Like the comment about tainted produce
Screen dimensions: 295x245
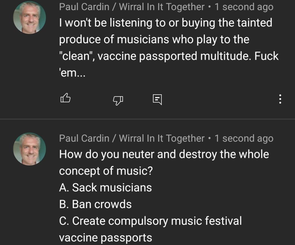pos(65,99)
